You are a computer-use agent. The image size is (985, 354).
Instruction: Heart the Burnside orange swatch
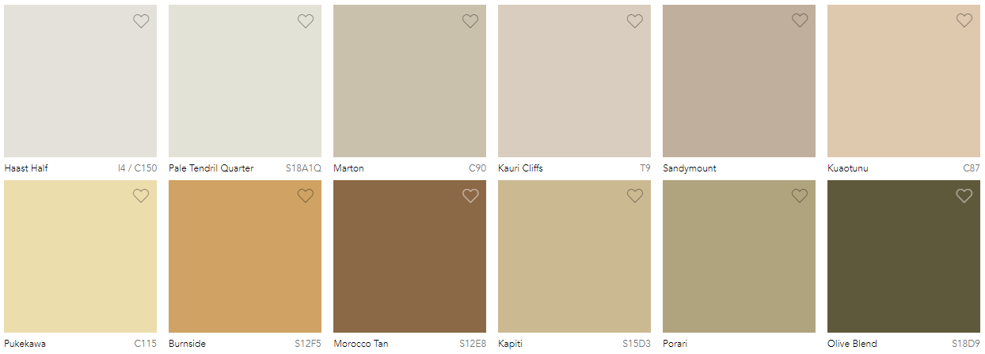click(x=306, y=196)
